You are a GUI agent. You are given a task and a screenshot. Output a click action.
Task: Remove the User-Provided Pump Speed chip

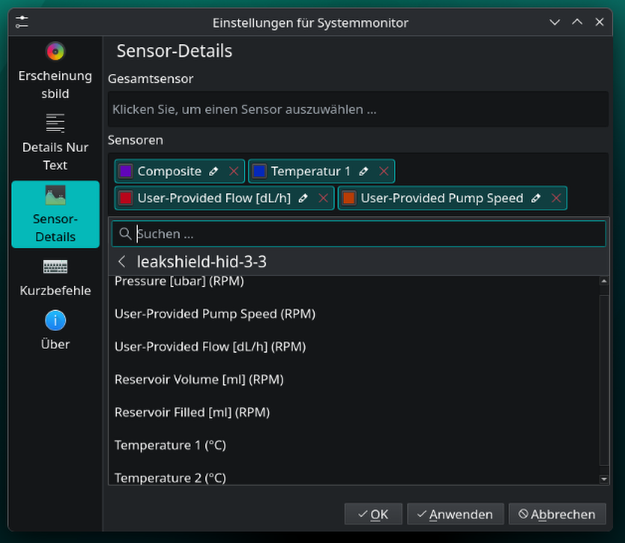click(556, 198)
